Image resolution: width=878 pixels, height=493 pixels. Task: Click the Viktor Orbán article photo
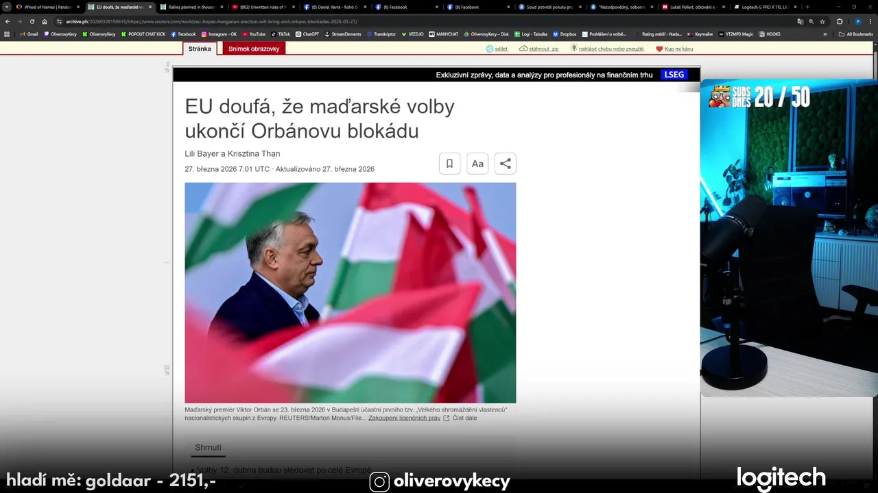pos(350,292)
